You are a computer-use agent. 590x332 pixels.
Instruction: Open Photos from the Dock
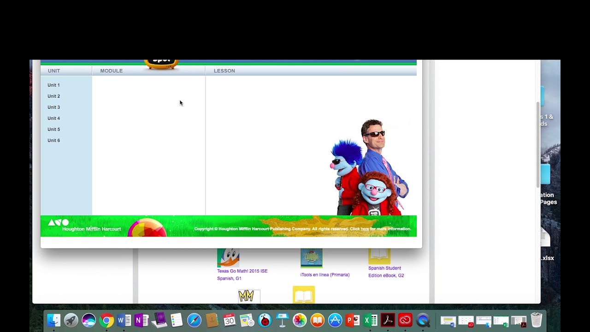(x=300, y=320)
